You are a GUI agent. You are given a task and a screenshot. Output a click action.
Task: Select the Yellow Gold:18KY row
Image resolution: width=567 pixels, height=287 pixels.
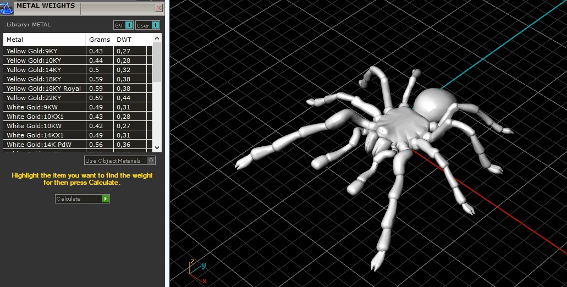pyautogui.click(x=78, y=79)
